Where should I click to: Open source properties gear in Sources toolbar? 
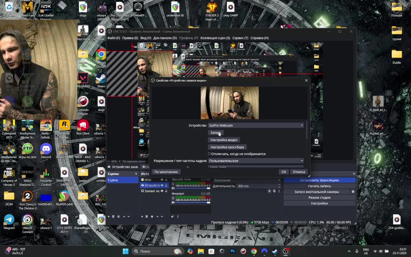(x=152, y=216)
